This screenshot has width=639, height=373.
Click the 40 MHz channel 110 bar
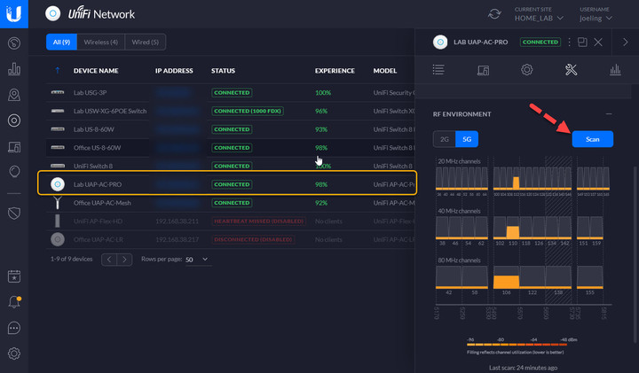513,232
